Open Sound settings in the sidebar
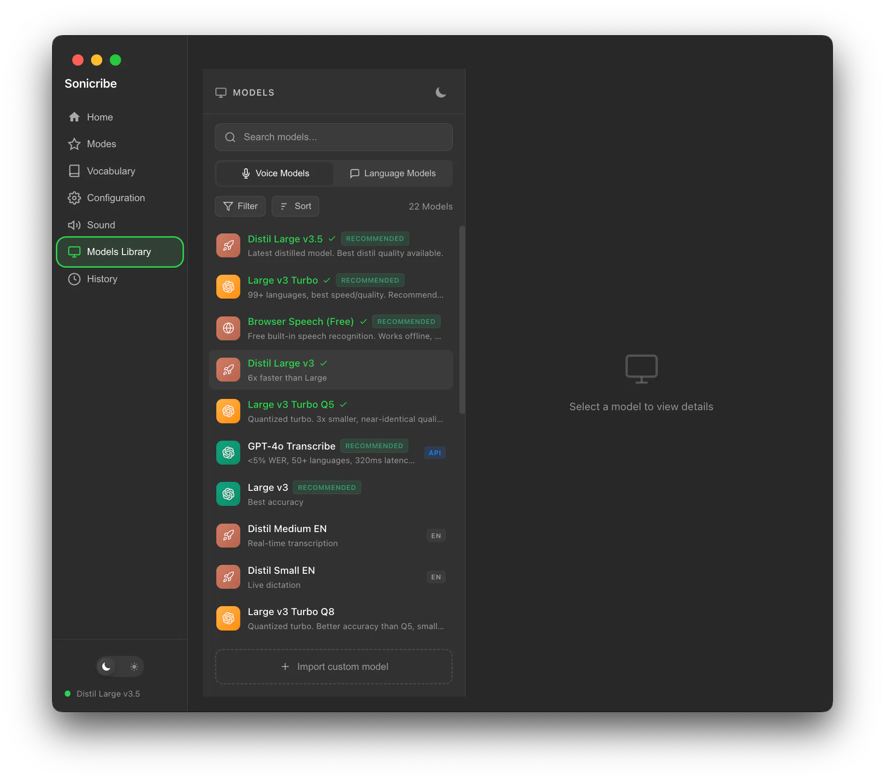Image resolution: width=885 pixels, height=781 pixels. [120, 225]
